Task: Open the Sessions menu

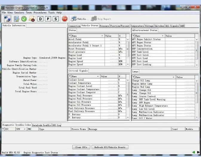Action: tap(19, 13)
